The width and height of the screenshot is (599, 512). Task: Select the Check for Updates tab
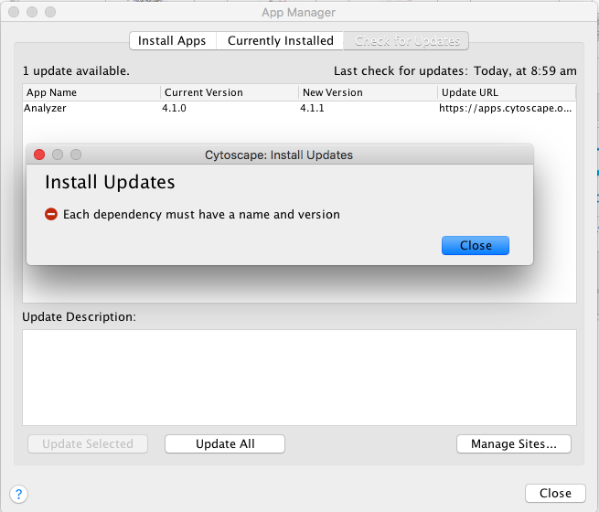point(406,40)
